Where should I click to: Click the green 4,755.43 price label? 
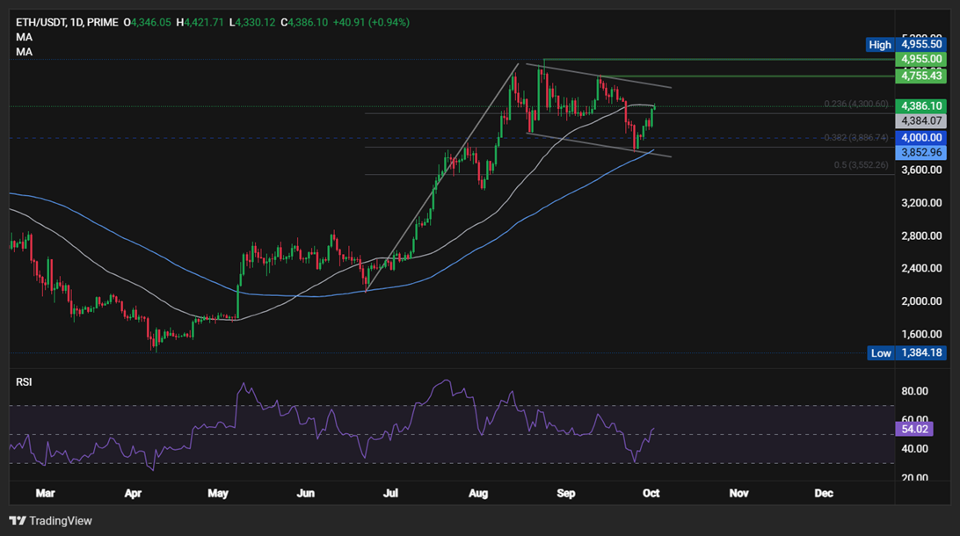[920, 76]
